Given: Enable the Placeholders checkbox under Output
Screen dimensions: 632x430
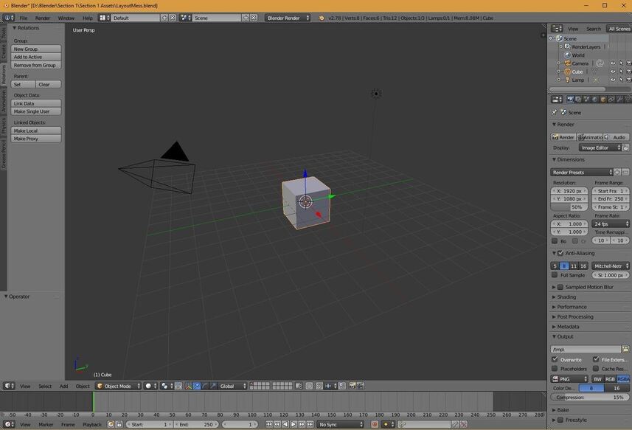Looking at the screenshot, I should point(555,369).
